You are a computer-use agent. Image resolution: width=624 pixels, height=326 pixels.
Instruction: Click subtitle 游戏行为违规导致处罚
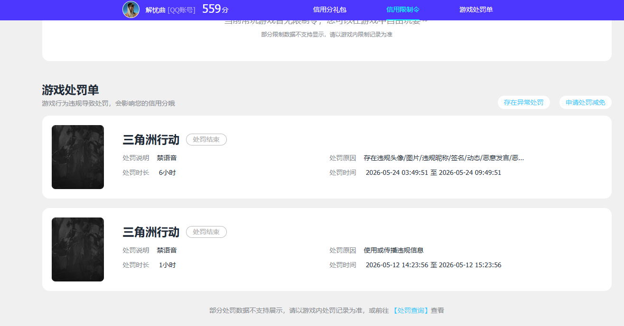click(x=108, y=103)
